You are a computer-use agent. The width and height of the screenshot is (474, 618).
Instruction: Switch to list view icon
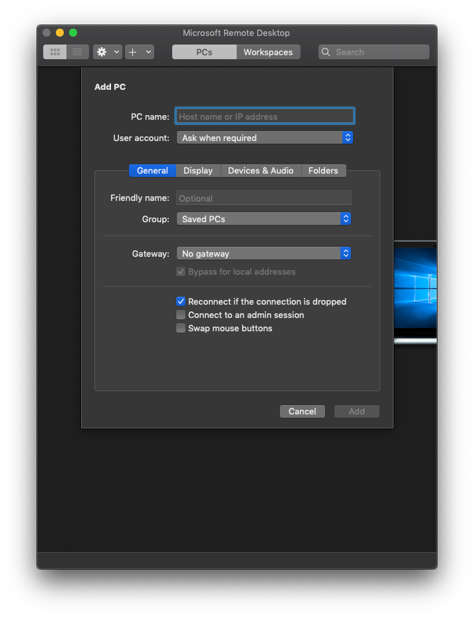[77, 52]
